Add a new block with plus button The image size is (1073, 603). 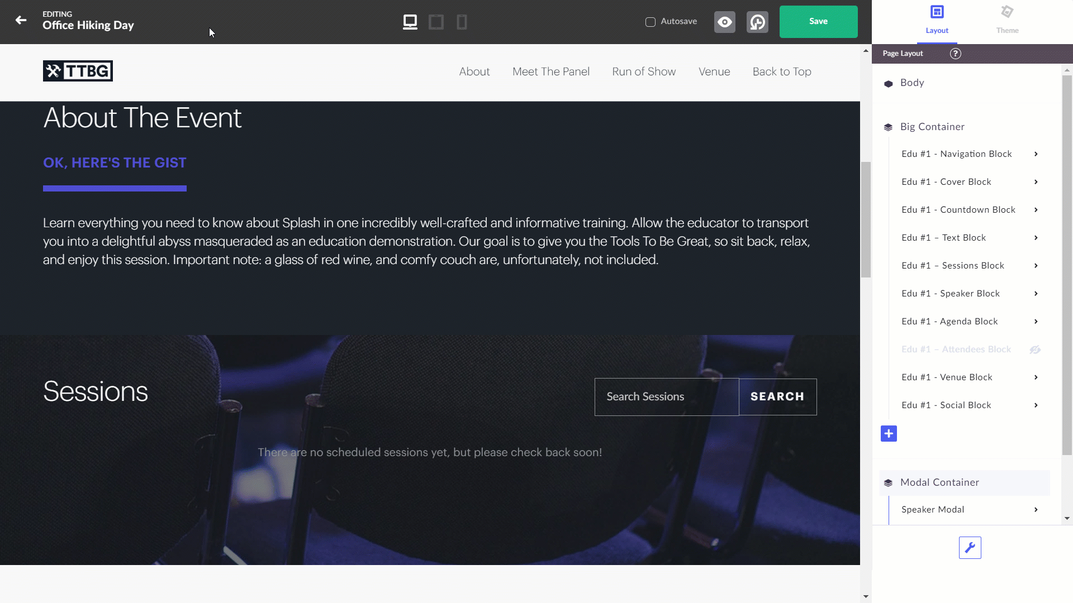[x=889, y=434]
